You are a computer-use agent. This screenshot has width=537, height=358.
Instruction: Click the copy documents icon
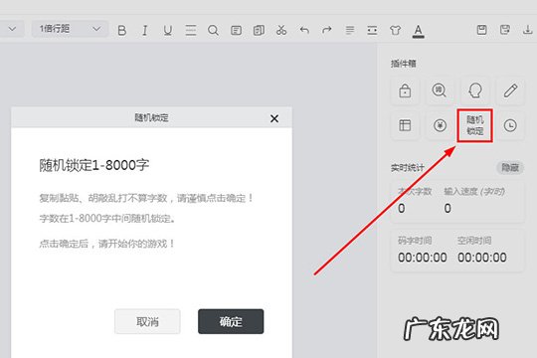(x=259, y=30)
